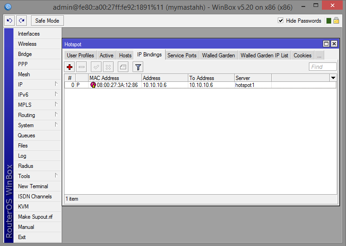Image resolution: width=346 pixels, height=246 pixels.
Task: Sort by the Server column header
Action: pos(253,78)
